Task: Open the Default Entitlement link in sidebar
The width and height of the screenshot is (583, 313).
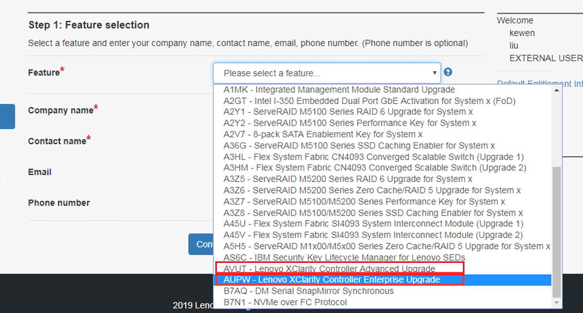Action: point(540,84)
